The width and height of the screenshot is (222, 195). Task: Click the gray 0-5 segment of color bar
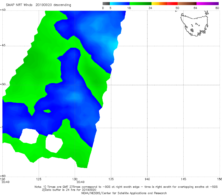[106, 4]
